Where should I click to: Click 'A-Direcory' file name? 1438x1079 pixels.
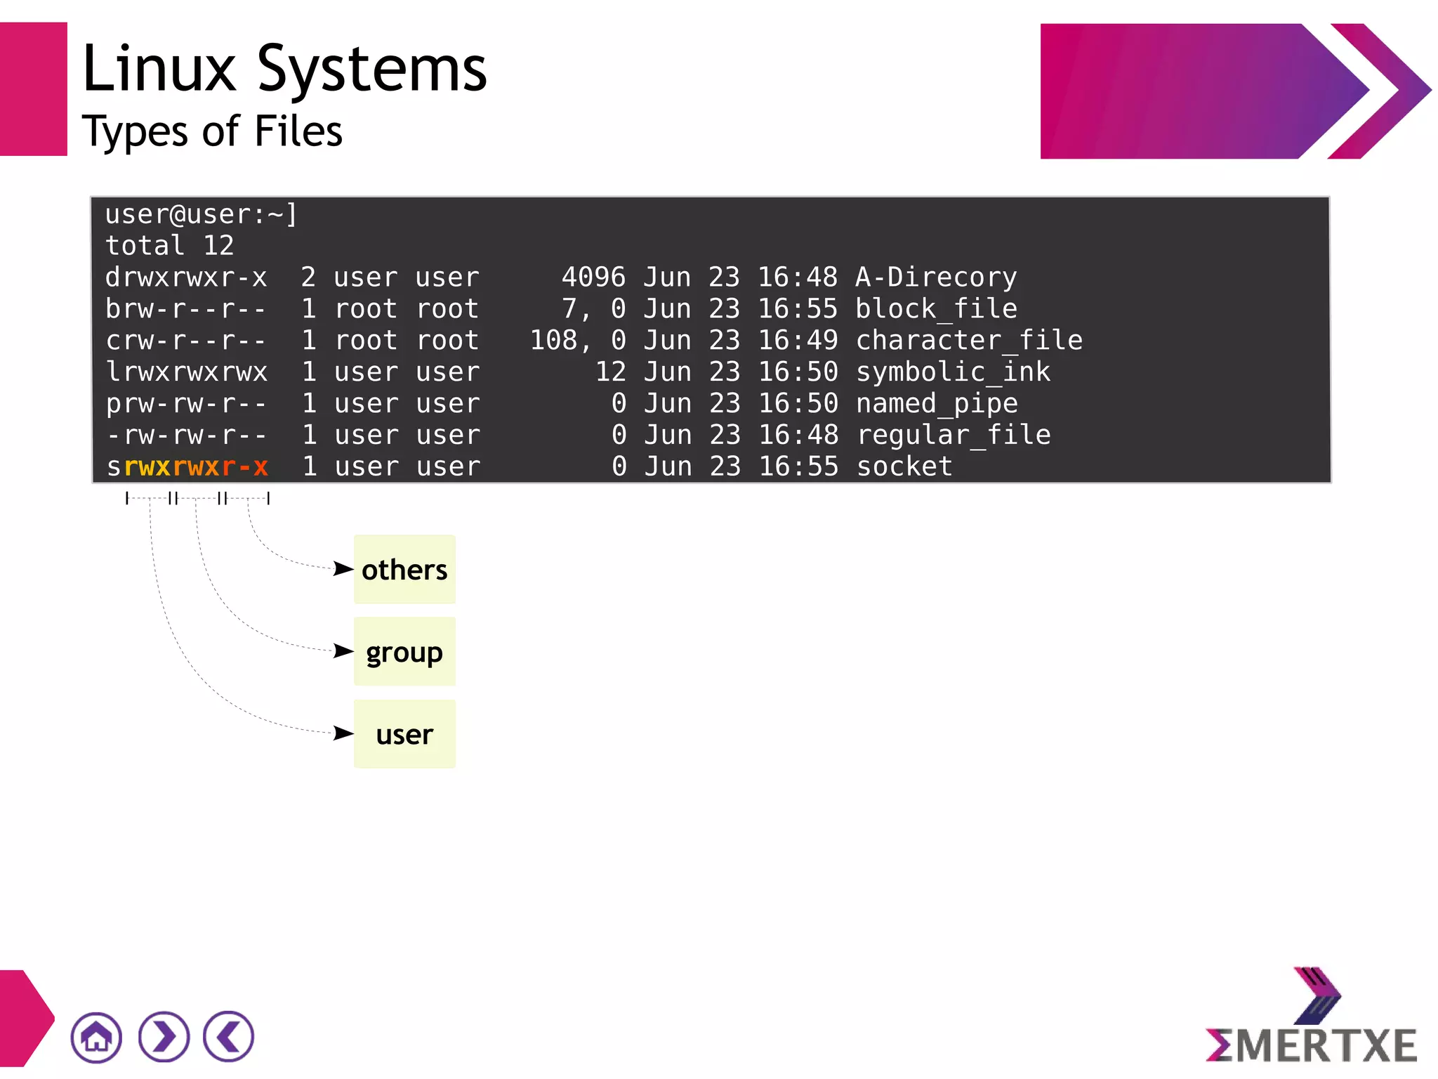(936, 277)
